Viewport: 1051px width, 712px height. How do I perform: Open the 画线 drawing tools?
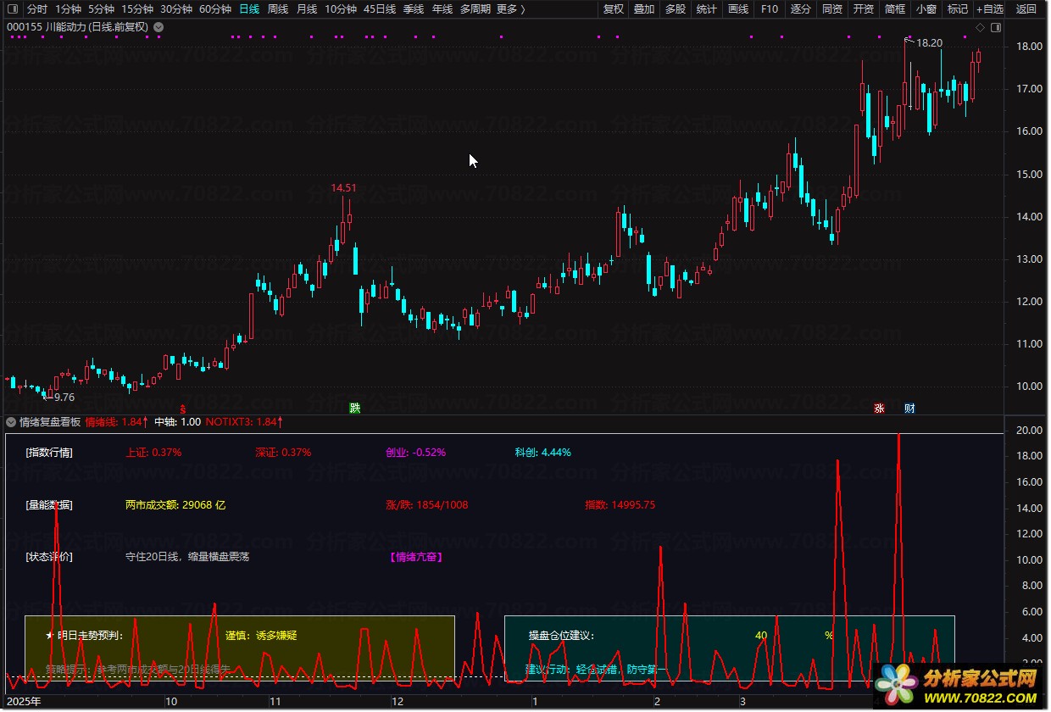[x=738, y=9]
